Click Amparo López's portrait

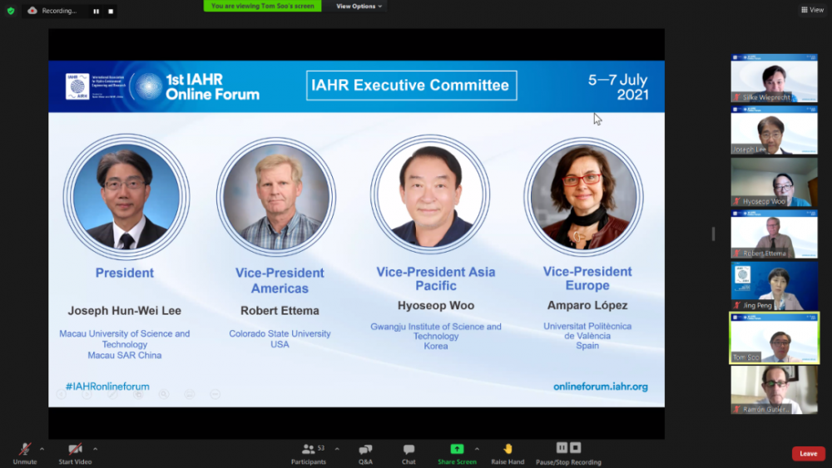click(584, 197)
